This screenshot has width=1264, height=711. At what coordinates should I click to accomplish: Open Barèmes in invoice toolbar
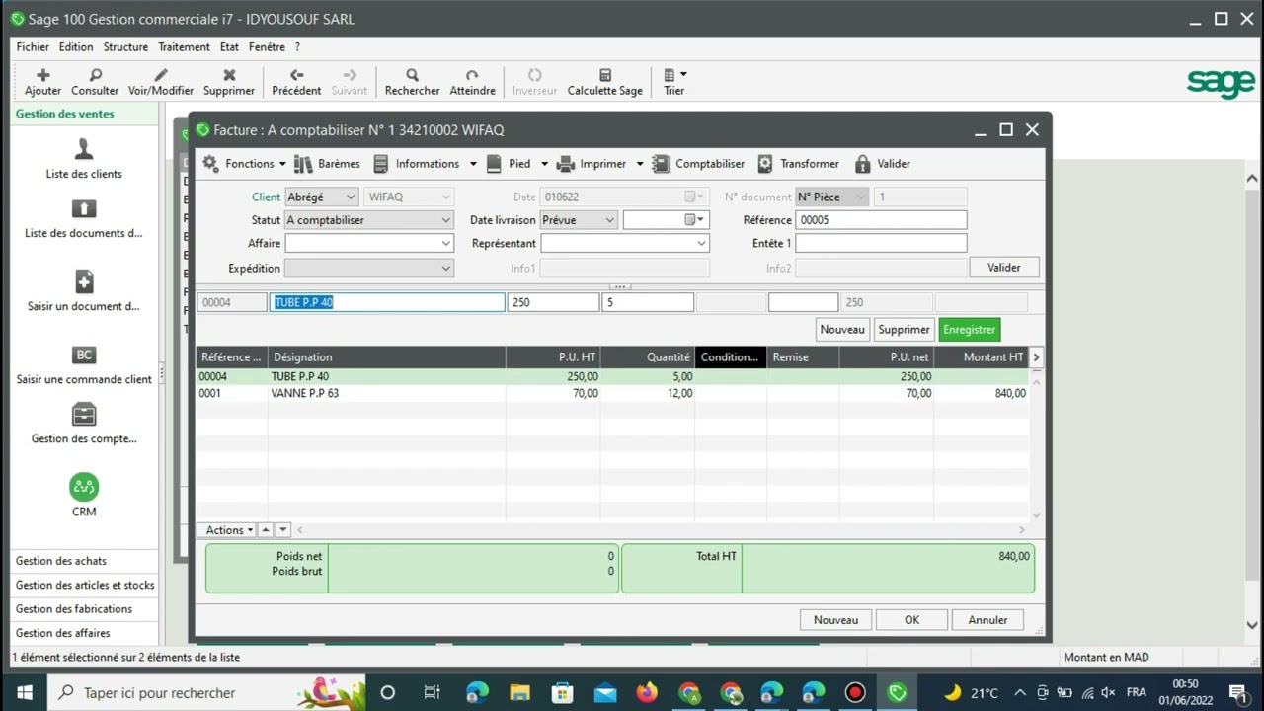[328, 164]
